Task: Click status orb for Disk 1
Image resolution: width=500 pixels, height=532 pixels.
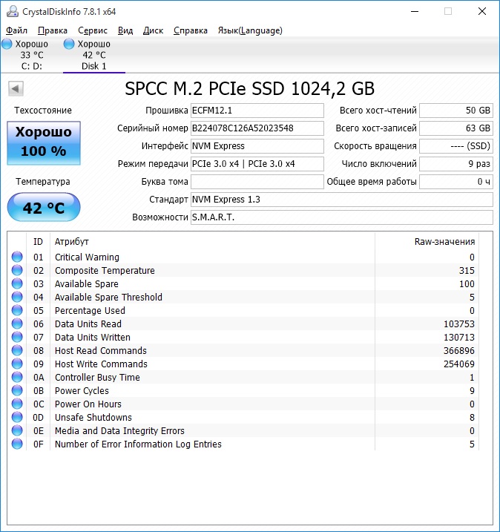Action: pos(69,44)
